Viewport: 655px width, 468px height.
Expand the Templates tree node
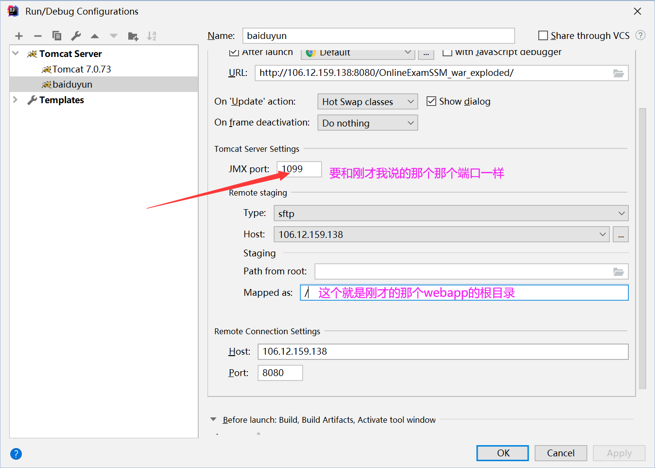tap(16, 100)
